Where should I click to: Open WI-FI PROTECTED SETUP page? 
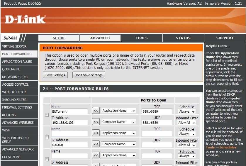click(x=19, y=140)
